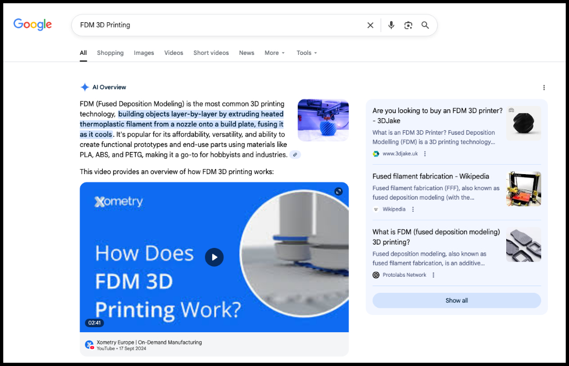569x366 pixels.
Task: Open three-dot menu beside Protolabs Network
Action: point(433,275)
